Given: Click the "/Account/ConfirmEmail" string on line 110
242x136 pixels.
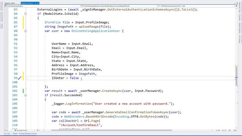Looking at the screenshot, I should click(80, 125).
